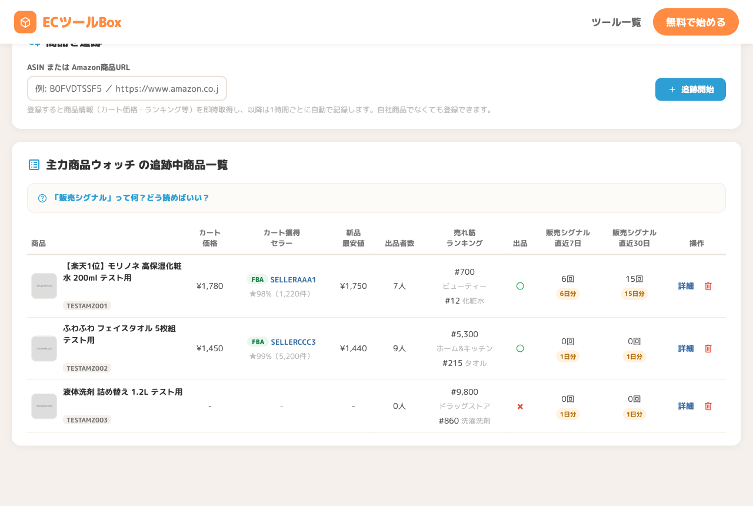Click lowest new price ¥1,440

(x=354, y=348)
